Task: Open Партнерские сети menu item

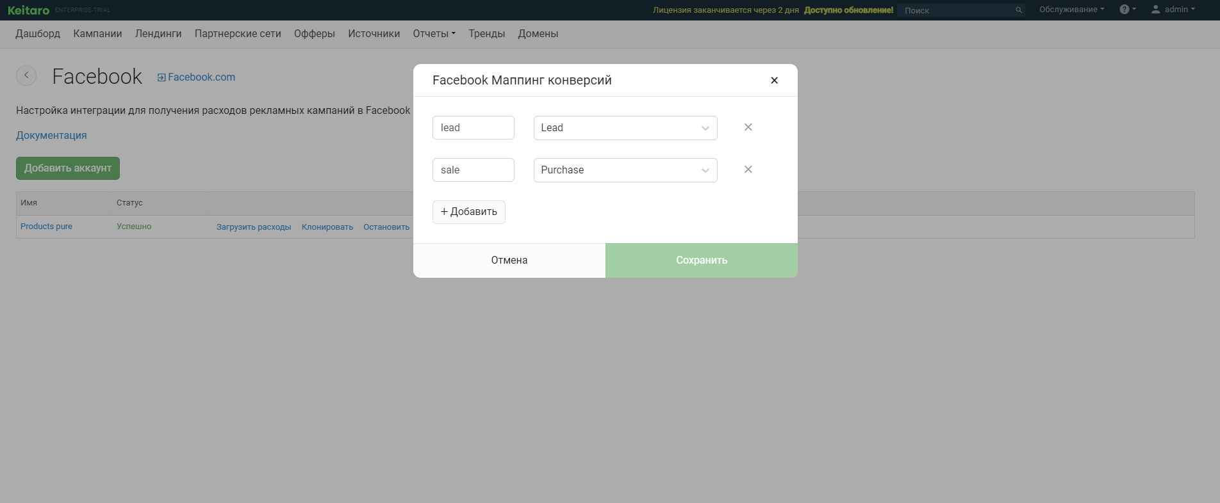Action: [238, 34]
